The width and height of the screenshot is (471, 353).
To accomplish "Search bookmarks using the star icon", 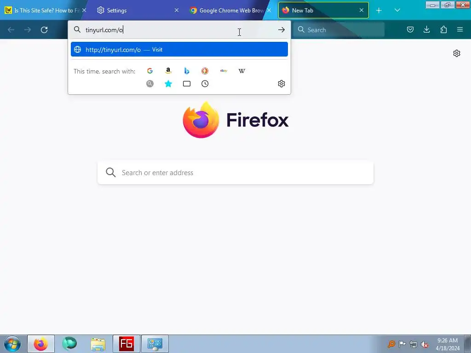I will pos(168,84).
